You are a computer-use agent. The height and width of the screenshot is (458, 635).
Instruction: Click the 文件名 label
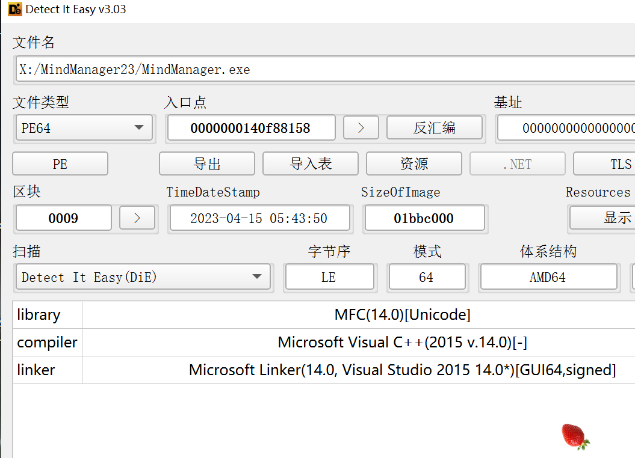(34, 42)
